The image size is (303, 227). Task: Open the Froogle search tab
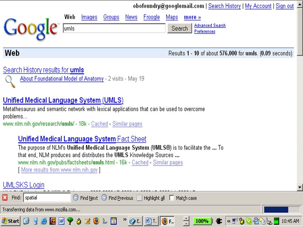(x=151, y=17)
